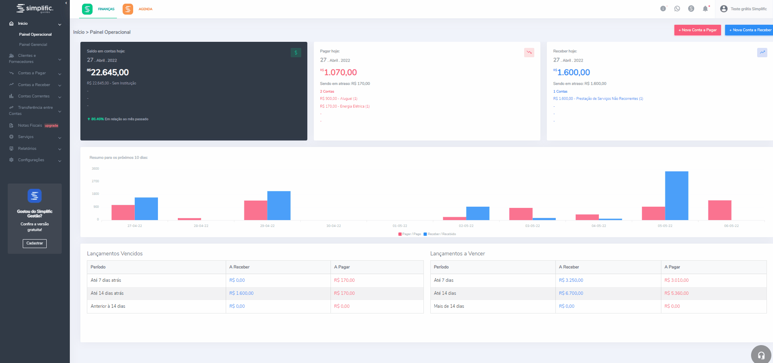Click the tall blue bar for 05-05-22
Screen dimensions: 773x363
click(676, 196)
